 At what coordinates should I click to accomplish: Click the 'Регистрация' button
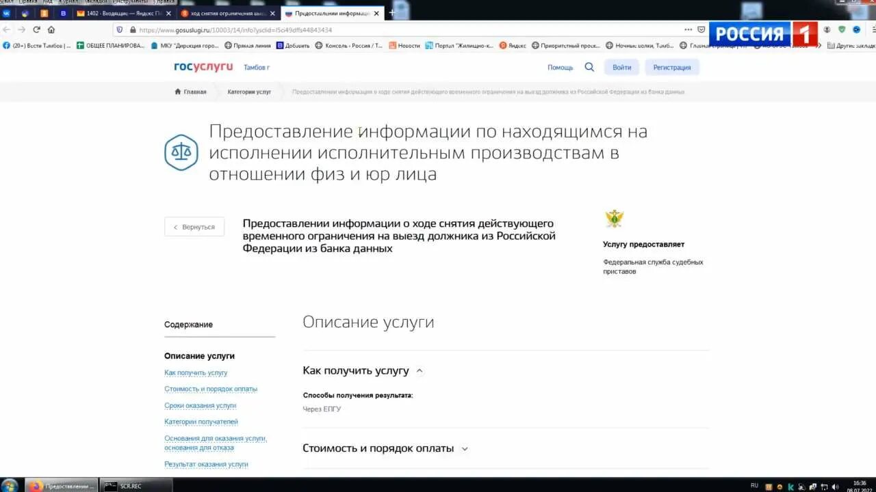[672, 67]
